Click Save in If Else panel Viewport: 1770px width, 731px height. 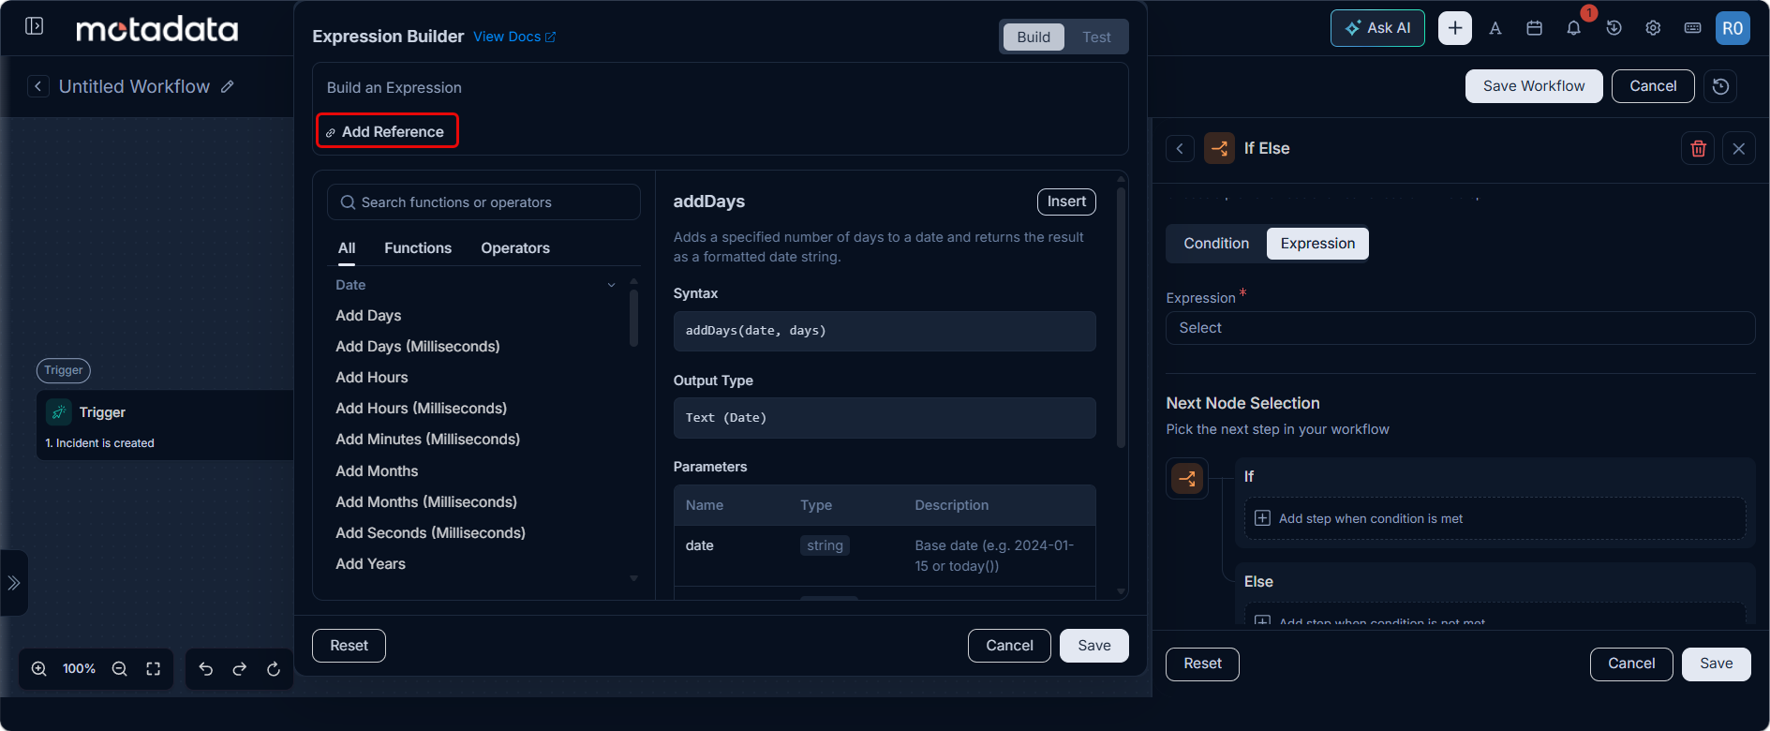(1716, 664)
